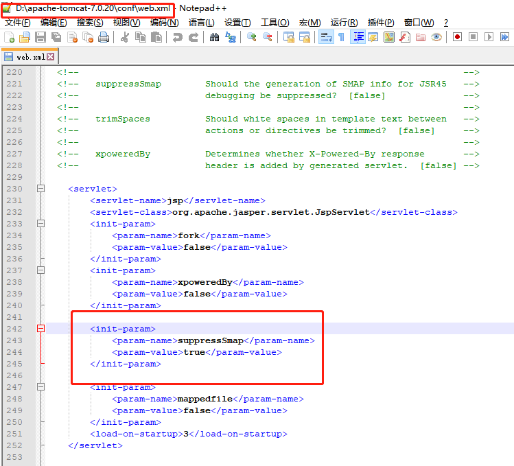Click the Close All files icon

(x=88, y=37)
